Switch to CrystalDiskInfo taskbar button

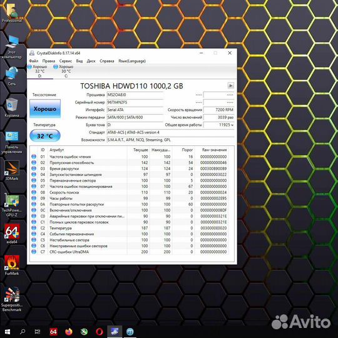click(x=115, y=332)
